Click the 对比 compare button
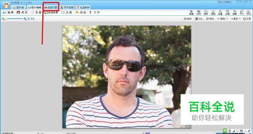The width and height of the screenshot is (253, 134). click(x=199, y=19)
